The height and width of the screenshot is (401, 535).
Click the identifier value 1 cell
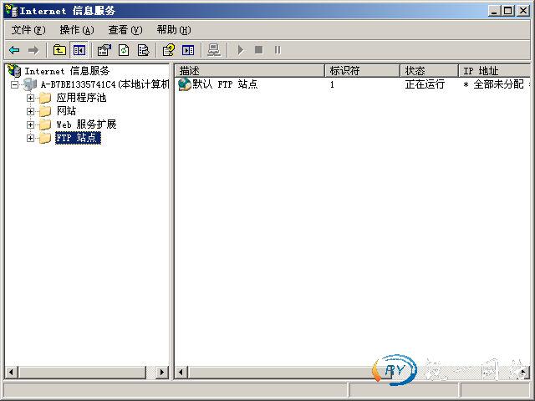coord(332,84)
